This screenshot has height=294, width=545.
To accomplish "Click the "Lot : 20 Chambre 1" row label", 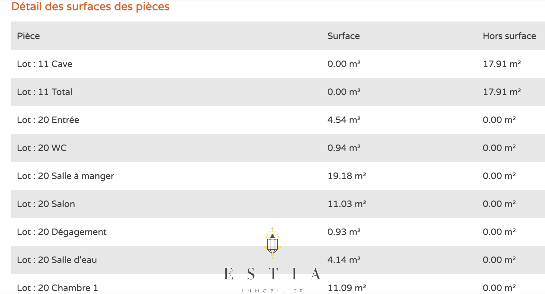I will point(58,288).
